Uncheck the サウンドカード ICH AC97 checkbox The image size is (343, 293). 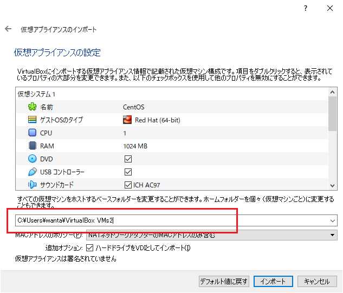coord(128,185)
